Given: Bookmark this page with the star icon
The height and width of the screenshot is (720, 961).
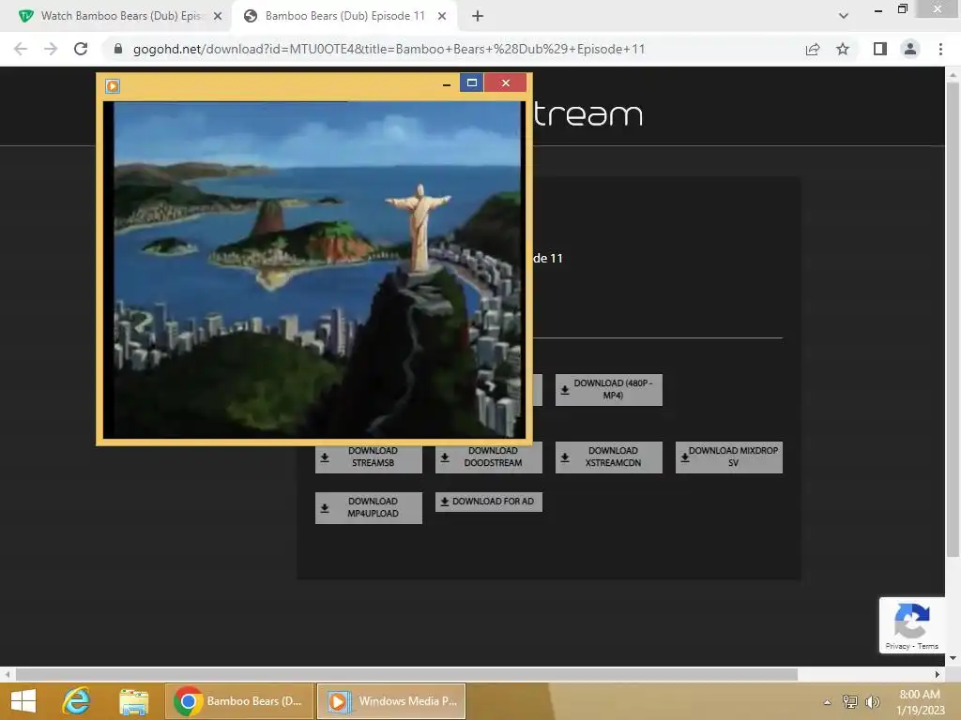Looking at the screenshot, I should pos(843,49).
